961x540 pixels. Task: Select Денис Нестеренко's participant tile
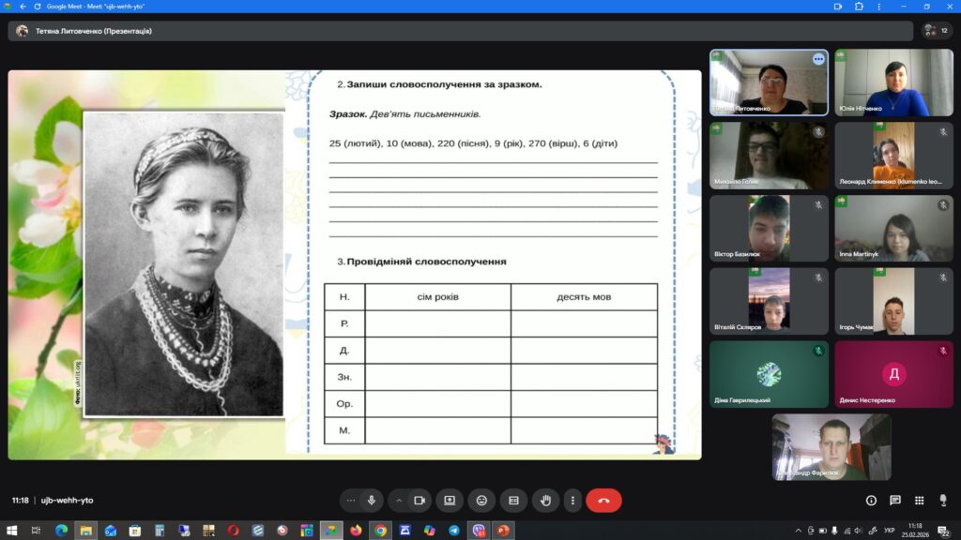point(893,374)
